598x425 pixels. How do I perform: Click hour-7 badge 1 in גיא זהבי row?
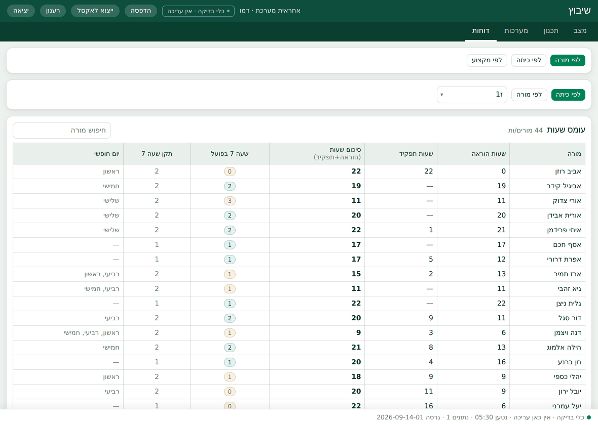coord(230,289)
